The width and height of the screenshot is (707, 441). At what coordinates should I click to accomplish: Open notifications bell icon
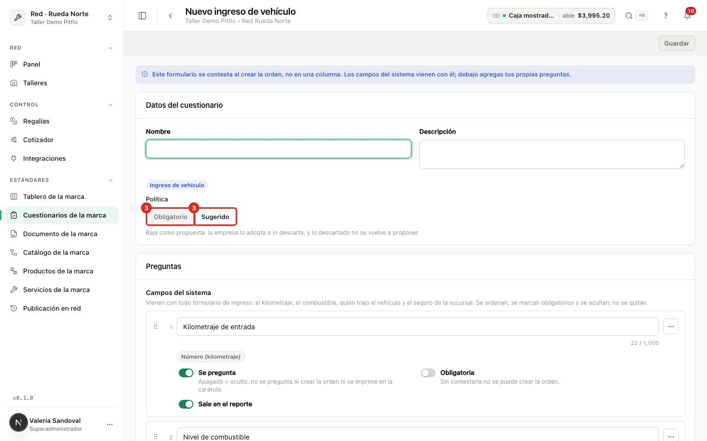tap(687, 16)
